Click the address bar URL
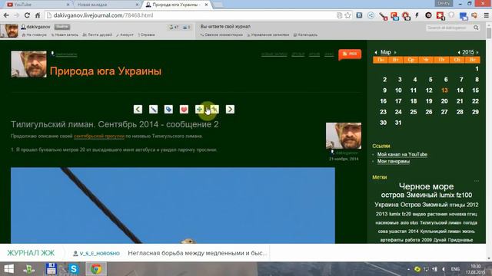Screen dimensions: 492x276 (x=103, y=15)
